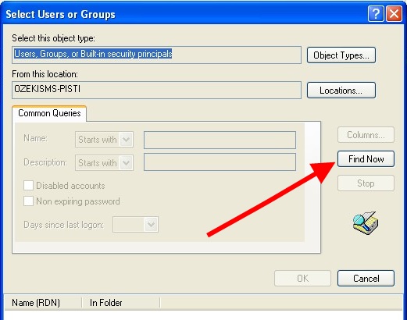Click the search folder magnifier icon
Image resolution: width=407 pixels, height=320 pixels.
click(366, 223)
